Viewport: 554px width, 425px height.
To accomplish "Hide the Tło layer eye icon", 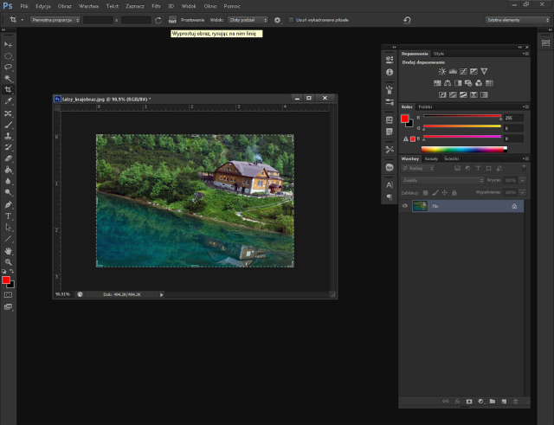I will coord(405,206).
